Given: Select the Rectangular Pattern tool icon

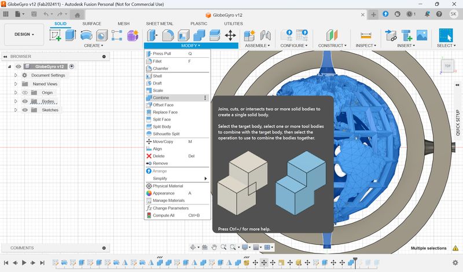Looking at the screenshot, I should 117,35.
